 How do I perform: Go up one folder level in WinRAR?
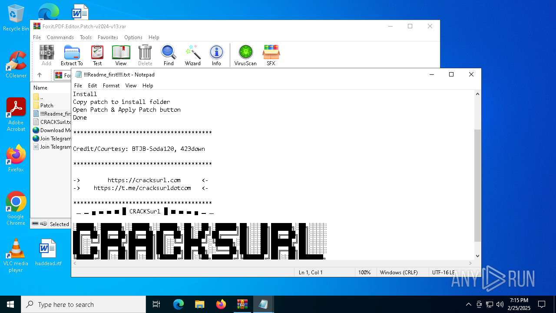(40, 75)
